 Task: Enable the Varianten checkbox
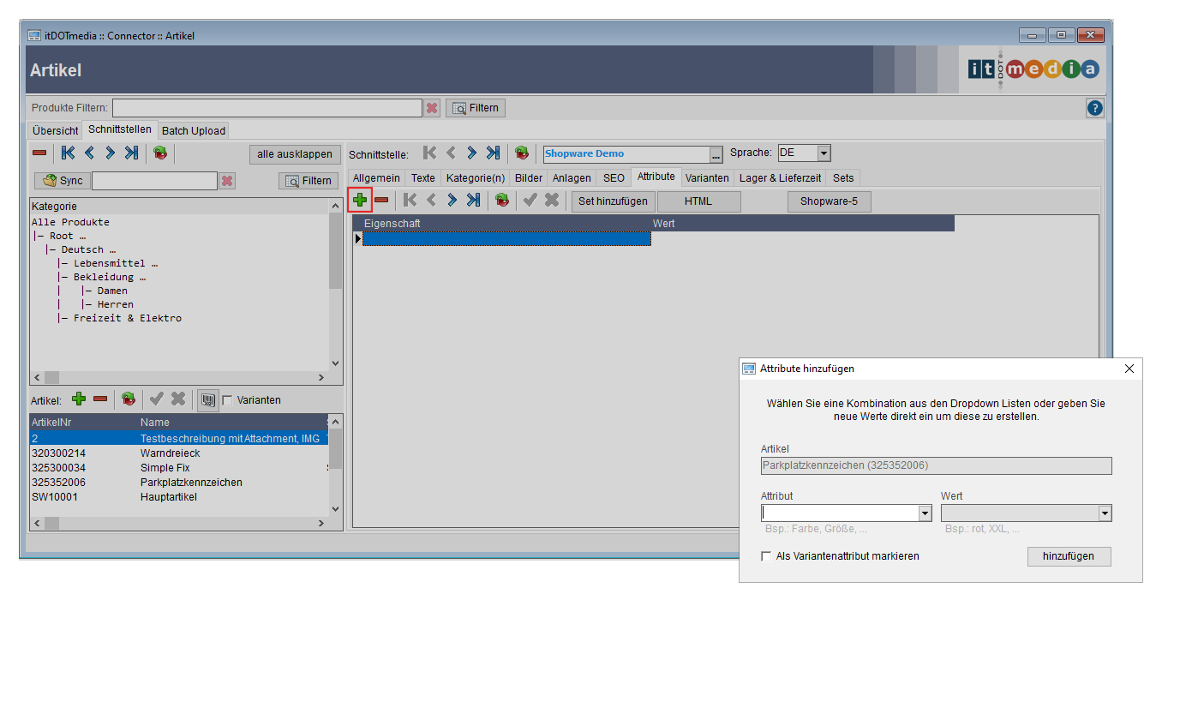[227, 400]
